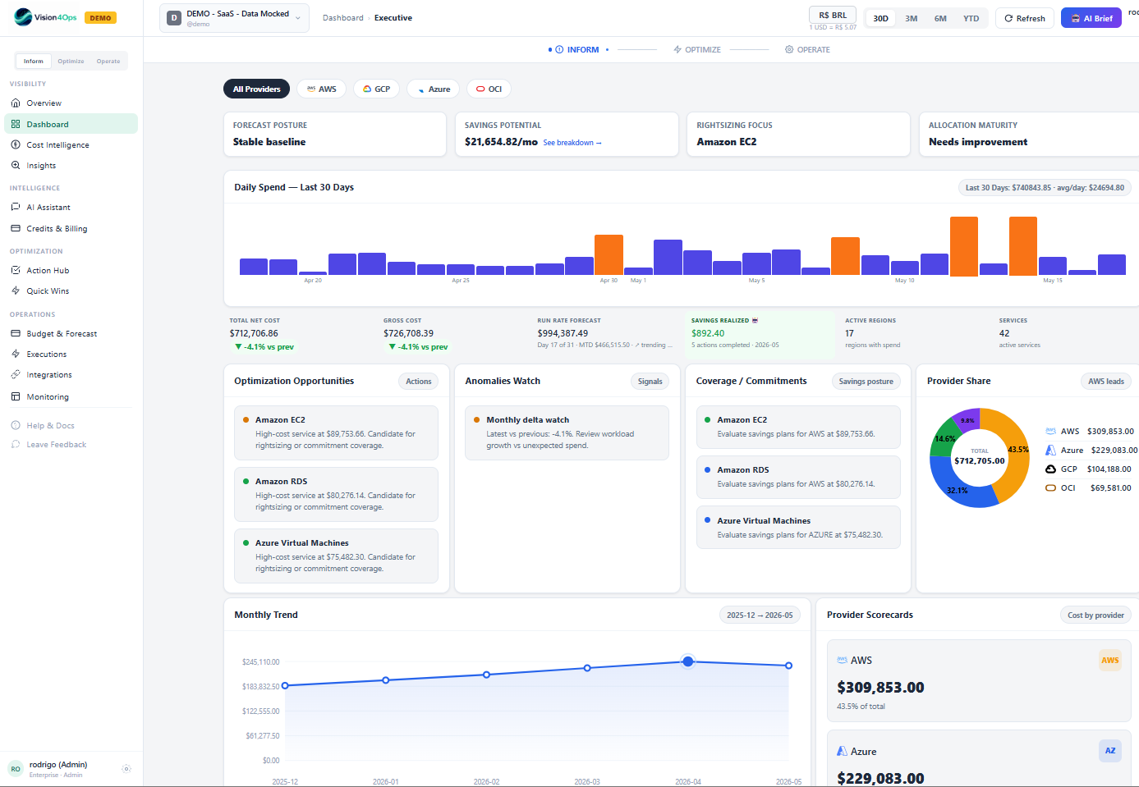
Task: Click the AWS leads button
Action: tap(1106, 382)
